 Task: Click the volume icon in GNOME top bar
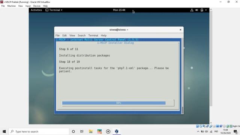pos(196,10)
